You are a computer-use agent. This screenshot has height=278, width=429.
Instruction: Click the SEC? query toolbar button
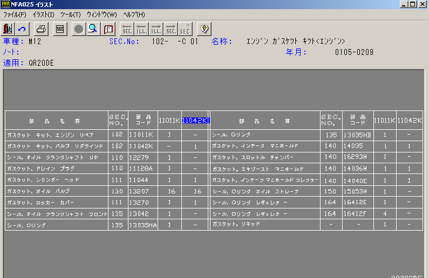point(185,29)
